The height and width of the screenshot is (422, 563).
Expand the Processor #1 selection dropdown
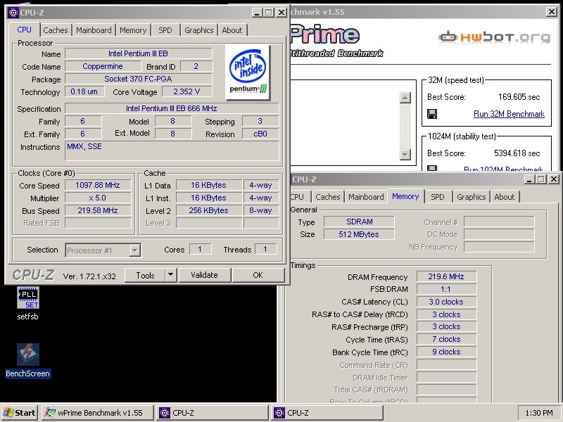134,250
